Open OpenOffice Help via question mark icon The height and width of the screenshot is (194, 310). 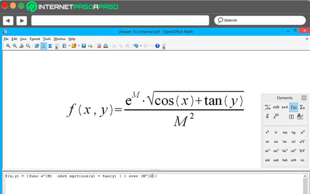tap(157, 46)
